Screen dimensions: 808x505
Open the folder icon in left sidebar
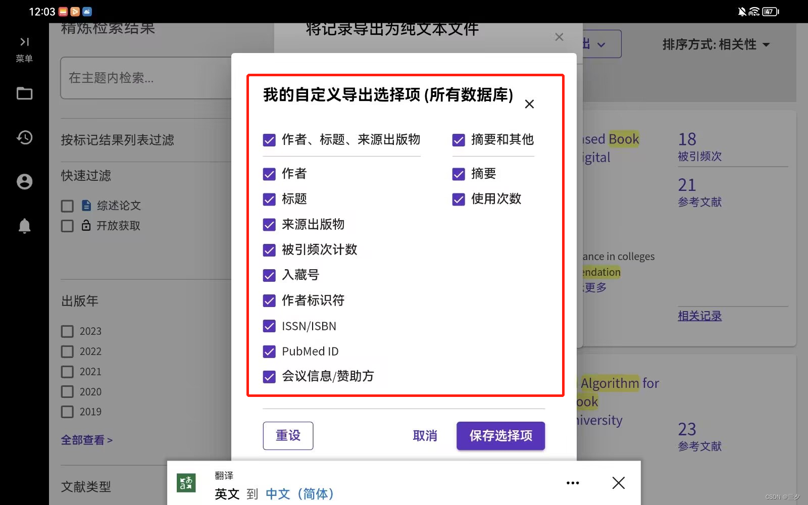[x=24, y=93]
